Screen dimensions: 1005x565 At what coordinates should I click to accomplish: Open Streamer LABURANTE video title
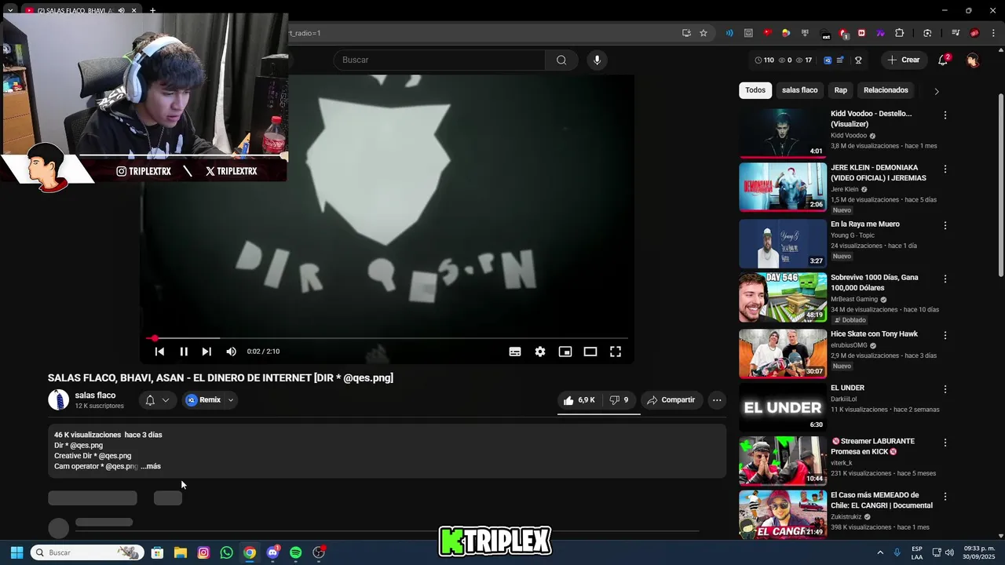pyautogui.click(x=872, y=447)
